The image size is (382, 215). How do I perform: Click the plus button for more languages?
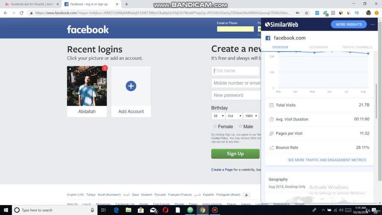tap(246, 195)
